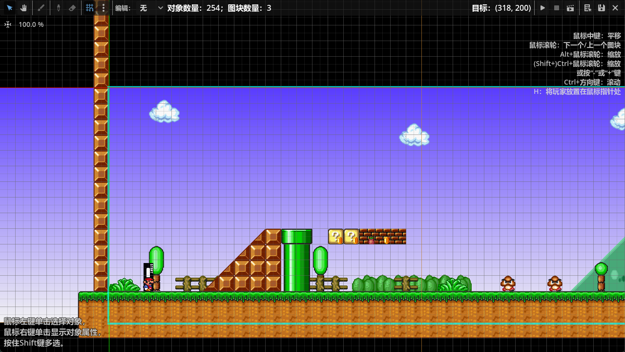Reset zoom using the center-view icon
Image resolution: width=625 pixels, height=352 pixels.
8,24
